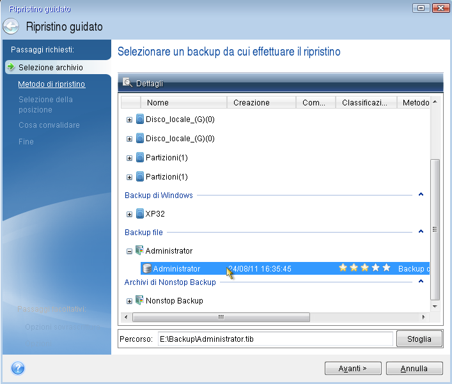Expand the Nonstop Backup tree node

point(130,301)
